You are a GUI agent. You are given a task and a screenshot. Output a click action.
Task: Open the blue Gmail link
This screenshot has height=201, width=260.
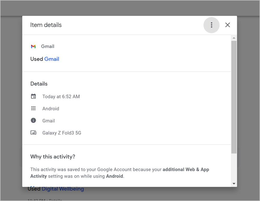click(x=52, y=59)
